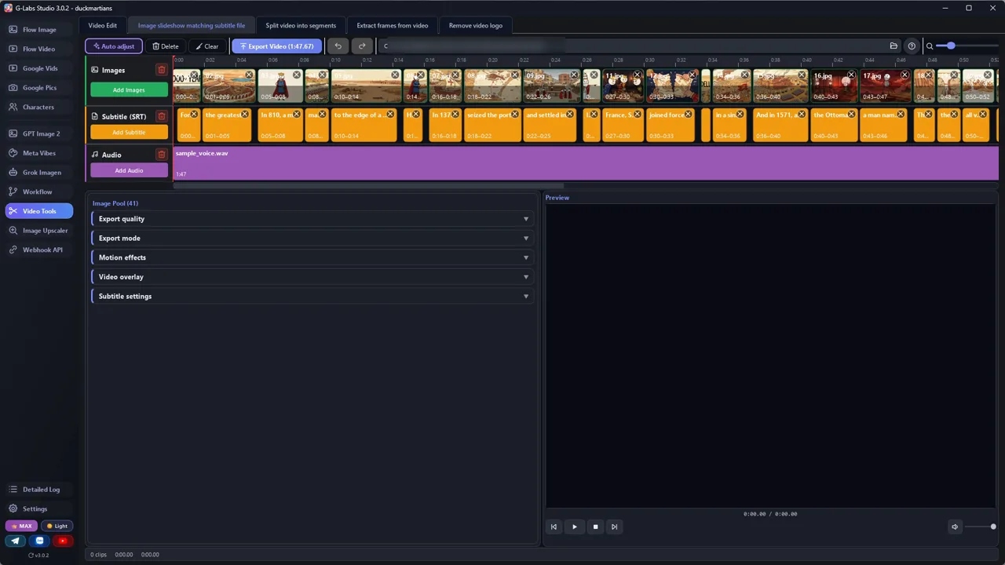Delete the Subtitle (SRT) track with its trash icon
1005x565 pixels.
pos(162,116)
